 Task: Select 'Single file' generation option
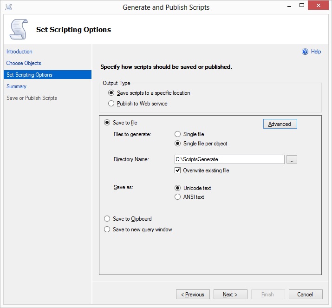(x=177, y=134)
